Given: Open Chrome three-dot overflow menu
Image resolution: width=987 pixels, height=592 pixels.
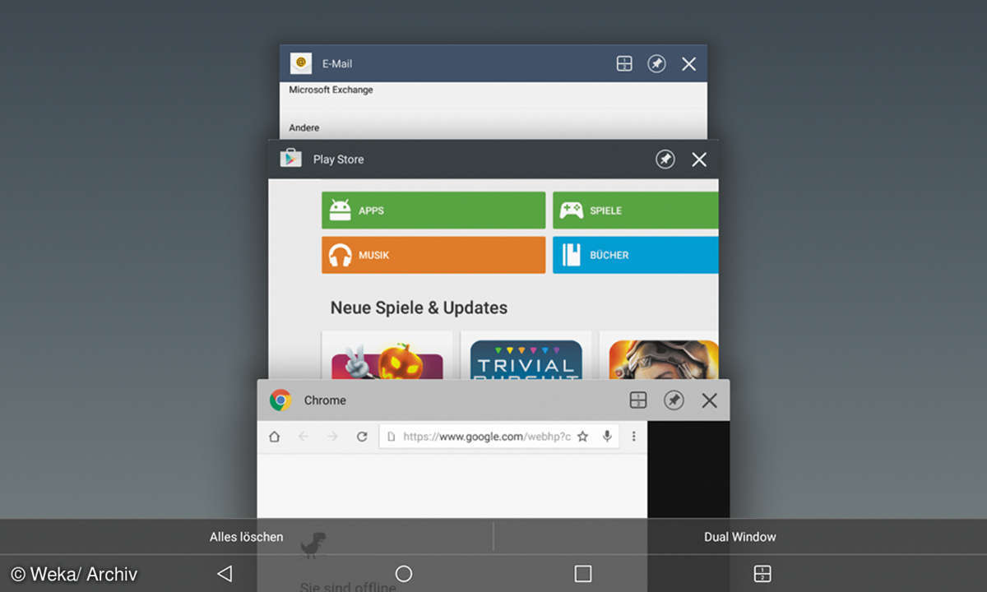Looking at the screenshot, I should (633, 437).
